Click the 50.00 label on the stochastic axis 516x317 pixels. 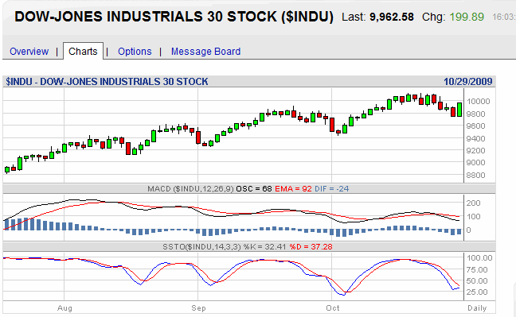477,281
